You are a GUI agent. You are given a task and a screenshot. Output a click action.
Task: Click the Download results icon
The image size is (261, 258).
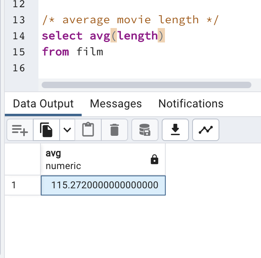[175, 129]
